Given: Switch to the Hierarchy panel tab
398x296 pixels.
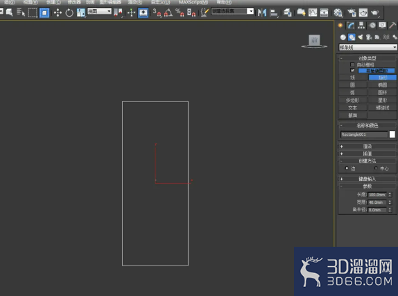Looking at the screenshot, I should (361, 26).
